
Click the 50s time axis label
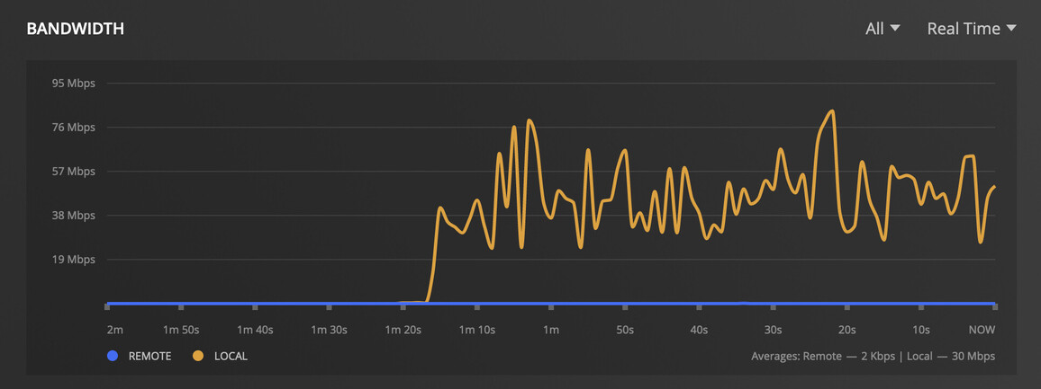point(624,330)
